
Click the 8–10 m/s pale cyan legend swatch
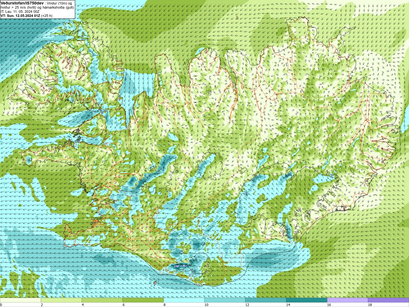pos(184,300)
